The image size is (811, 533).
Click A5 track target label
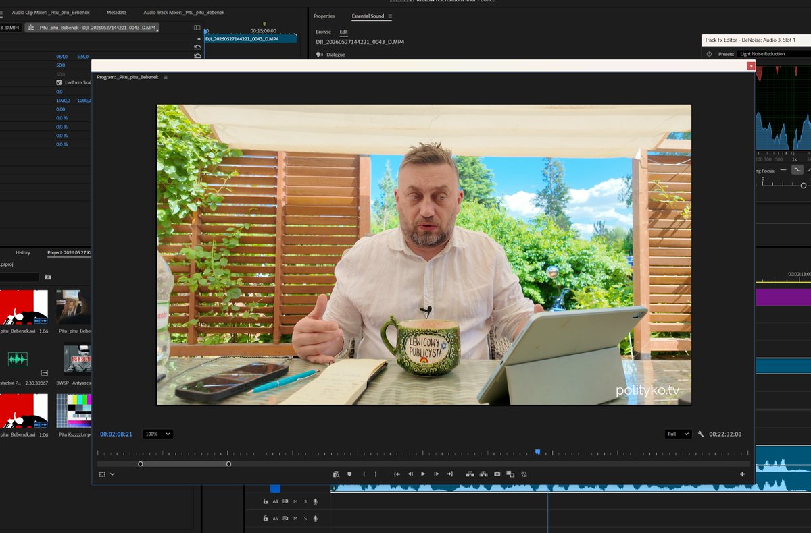point(275,519)
